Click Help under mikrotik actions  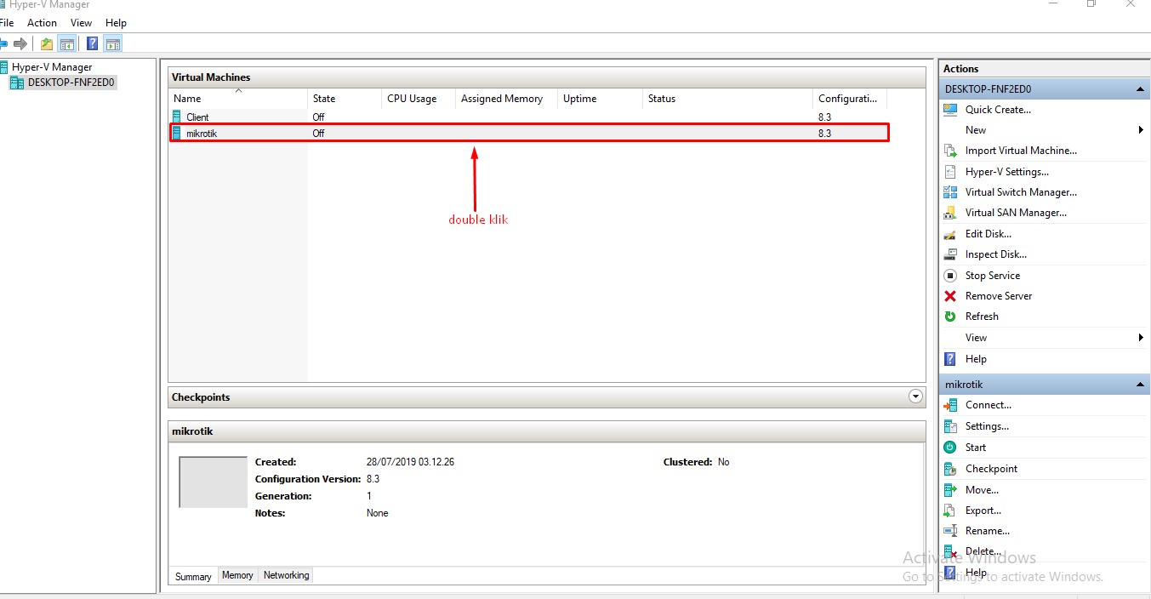(x=976, y=573)
